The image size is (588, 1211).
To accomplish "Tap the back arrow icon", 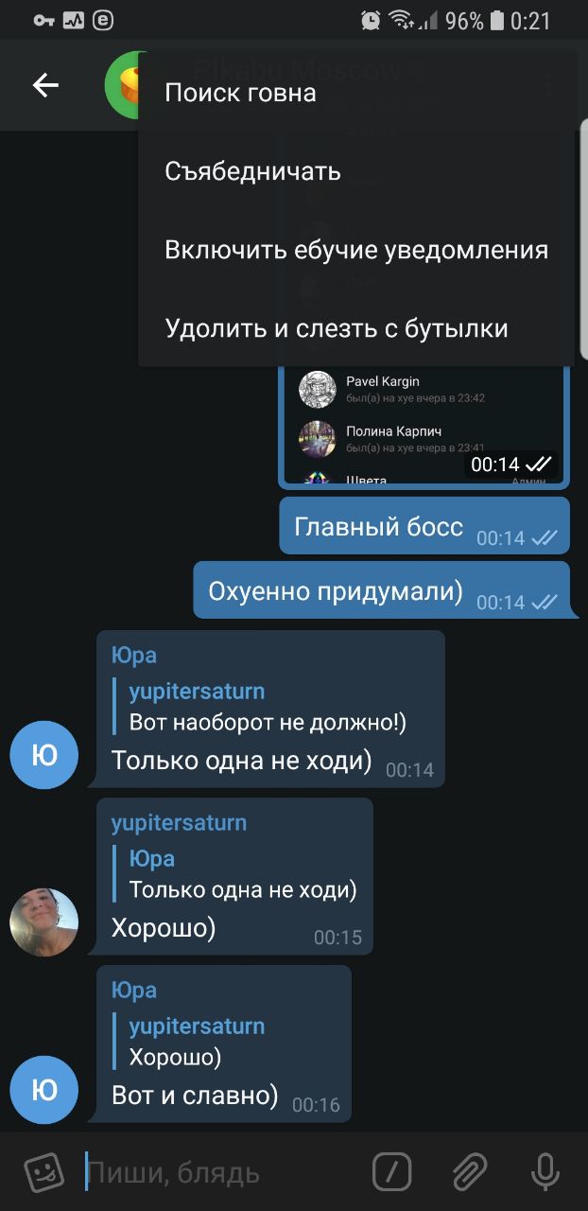I will 45,85.
